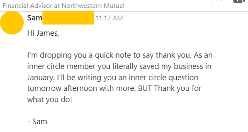Image resolution: width=248 pixels, height=132 pixels.
Task: Click the word January in message
Action: coord(41,78)
